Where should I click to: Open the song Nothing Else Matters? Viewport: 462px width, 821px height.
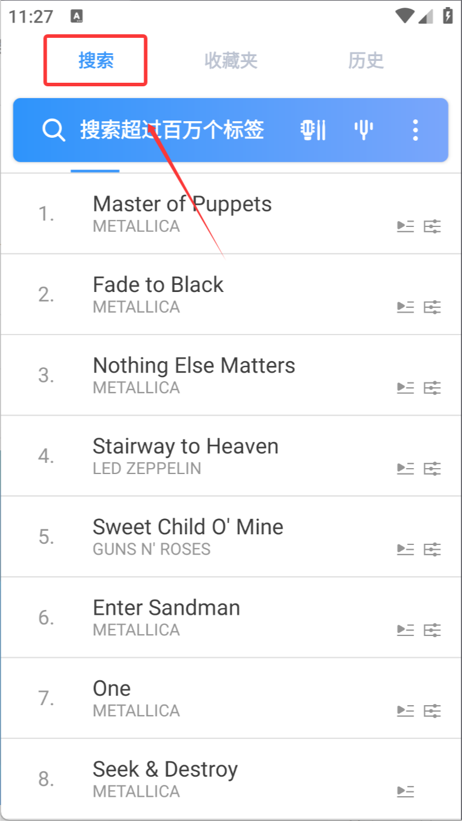tap(231, 375)
